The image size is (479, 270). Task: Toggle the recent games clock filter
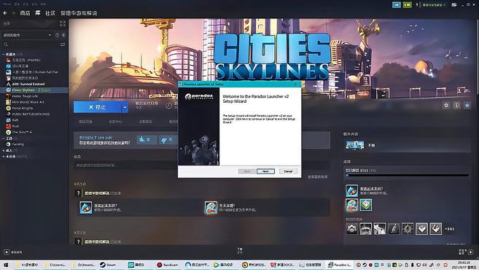coord(57,35)
